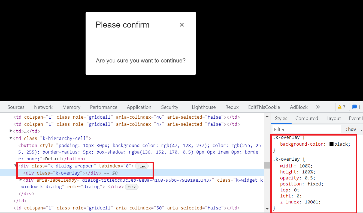The height and width of the screenshot is (213, 363).
Task: Expand the k-widget k-window dialog node
Action: (21, 180)
